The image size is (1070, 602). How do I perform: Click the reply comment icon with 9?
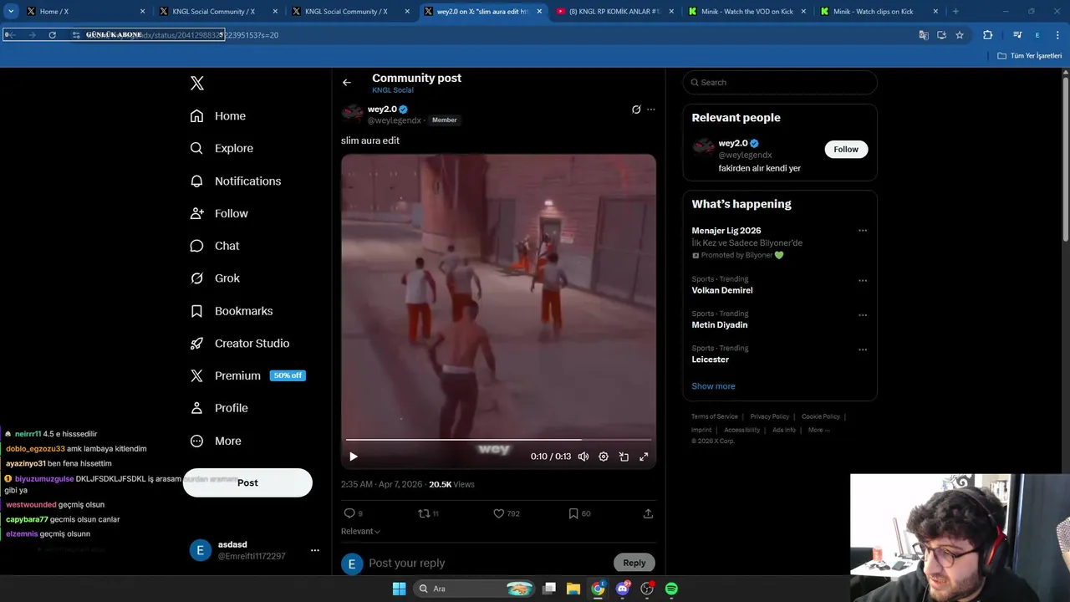[x=354, y=513]
